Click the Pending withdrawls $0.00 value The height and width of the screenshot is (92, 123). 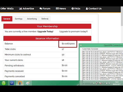click(x=65, y=65)
